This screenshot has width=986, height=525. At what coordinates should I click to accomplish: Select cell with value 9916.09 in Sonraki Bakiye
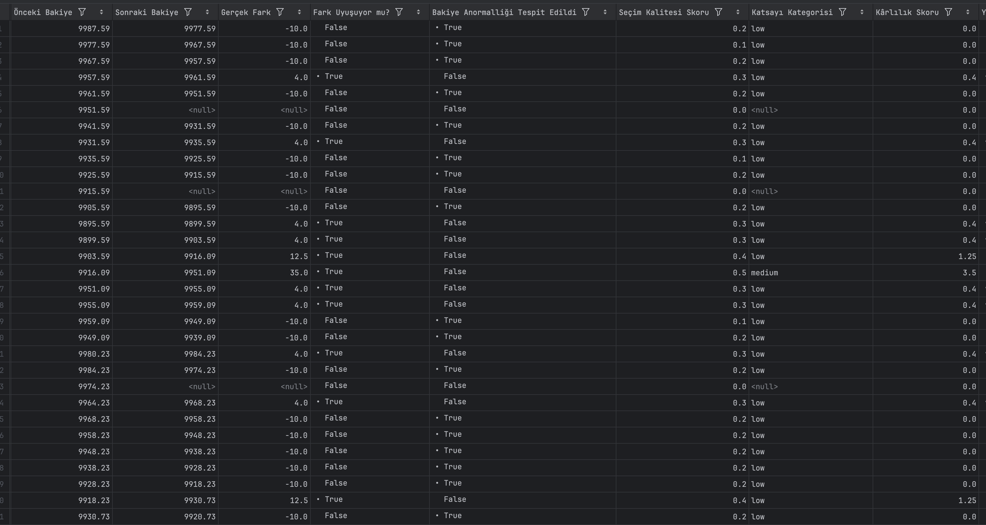(x=200, y=257)
